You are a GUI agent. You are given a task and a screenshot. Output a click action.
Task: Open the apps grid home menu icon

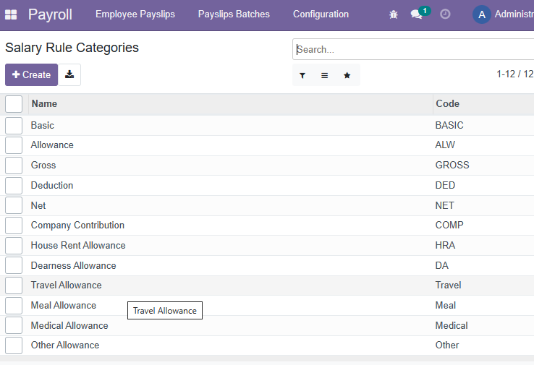(x=11, y=14)
